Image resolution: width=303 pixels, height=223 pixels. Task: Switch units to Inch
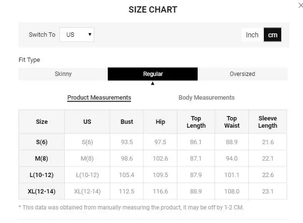click(252, 35)
